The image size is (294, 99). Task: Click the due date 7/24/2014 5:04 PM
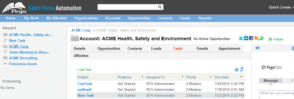(x=229, y=84)
